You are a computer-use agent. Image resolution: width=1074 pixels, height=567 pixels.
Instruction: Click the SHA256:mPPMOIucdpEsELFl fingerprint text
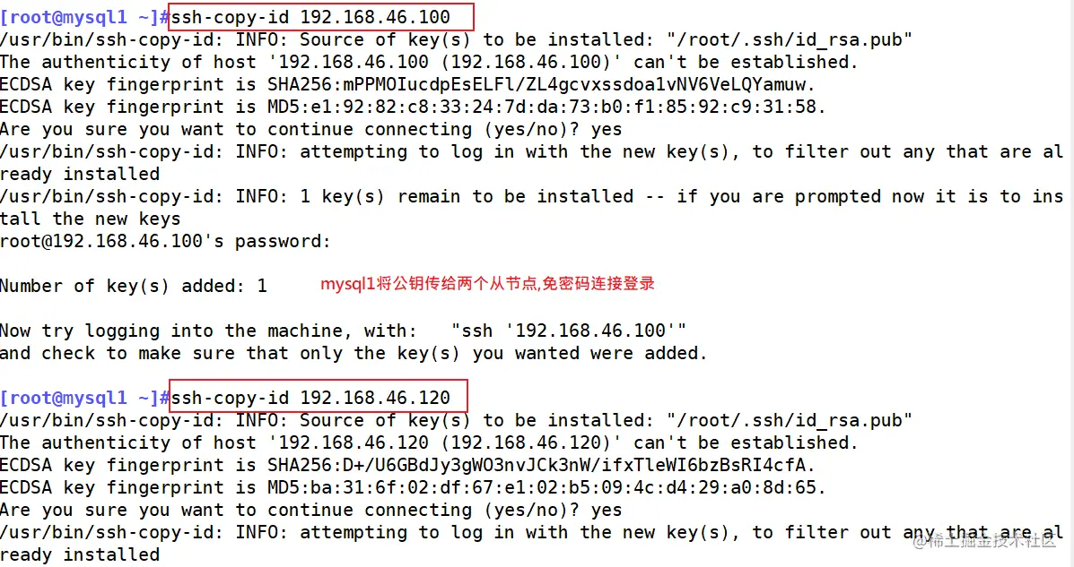(x=541, y=84)
